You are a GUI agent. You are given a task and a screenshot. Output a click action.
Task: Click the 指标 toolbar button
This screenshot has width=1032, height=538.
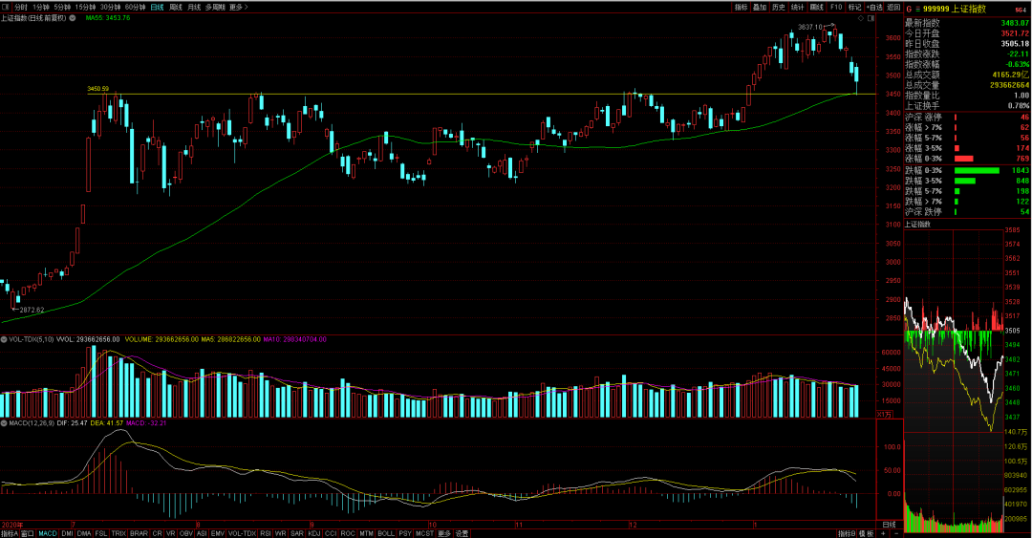click(742, 8)
